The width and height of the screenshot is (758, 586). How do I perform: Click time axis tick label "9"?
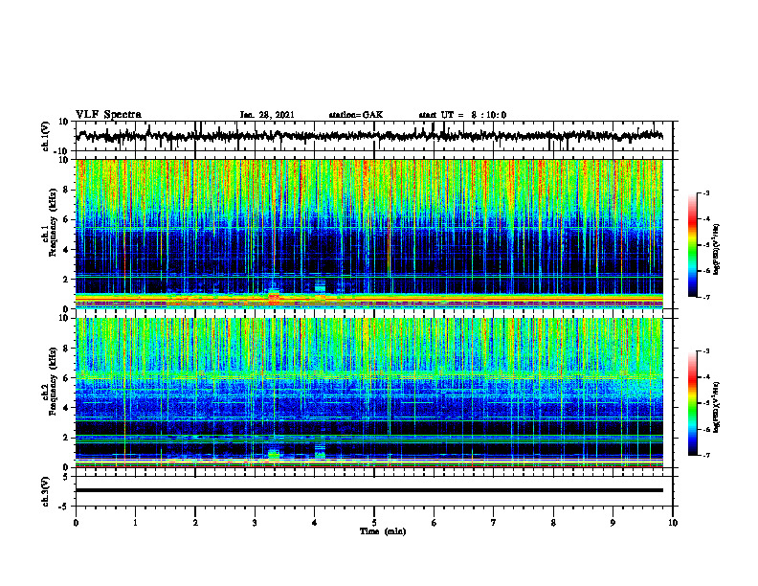click(613, 523)
